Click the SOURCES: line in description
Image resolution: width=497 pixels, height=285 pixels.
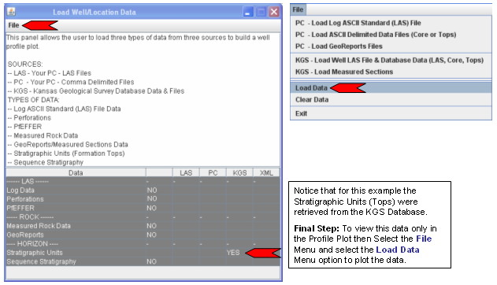coord(25,65)
